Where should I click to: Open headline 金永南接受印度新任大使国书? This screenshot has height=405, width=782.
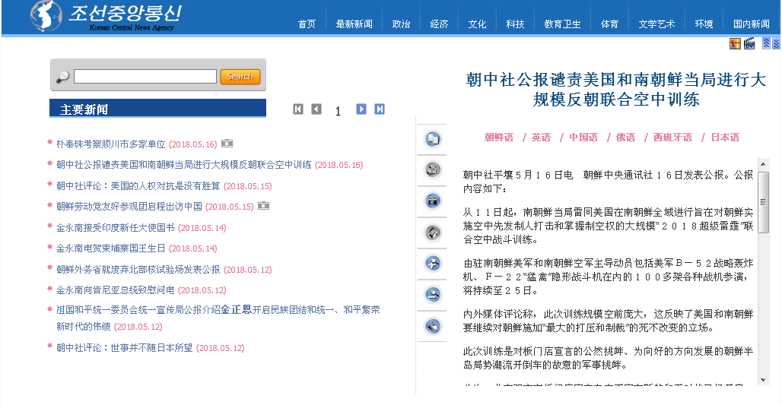tap(115, 228)
